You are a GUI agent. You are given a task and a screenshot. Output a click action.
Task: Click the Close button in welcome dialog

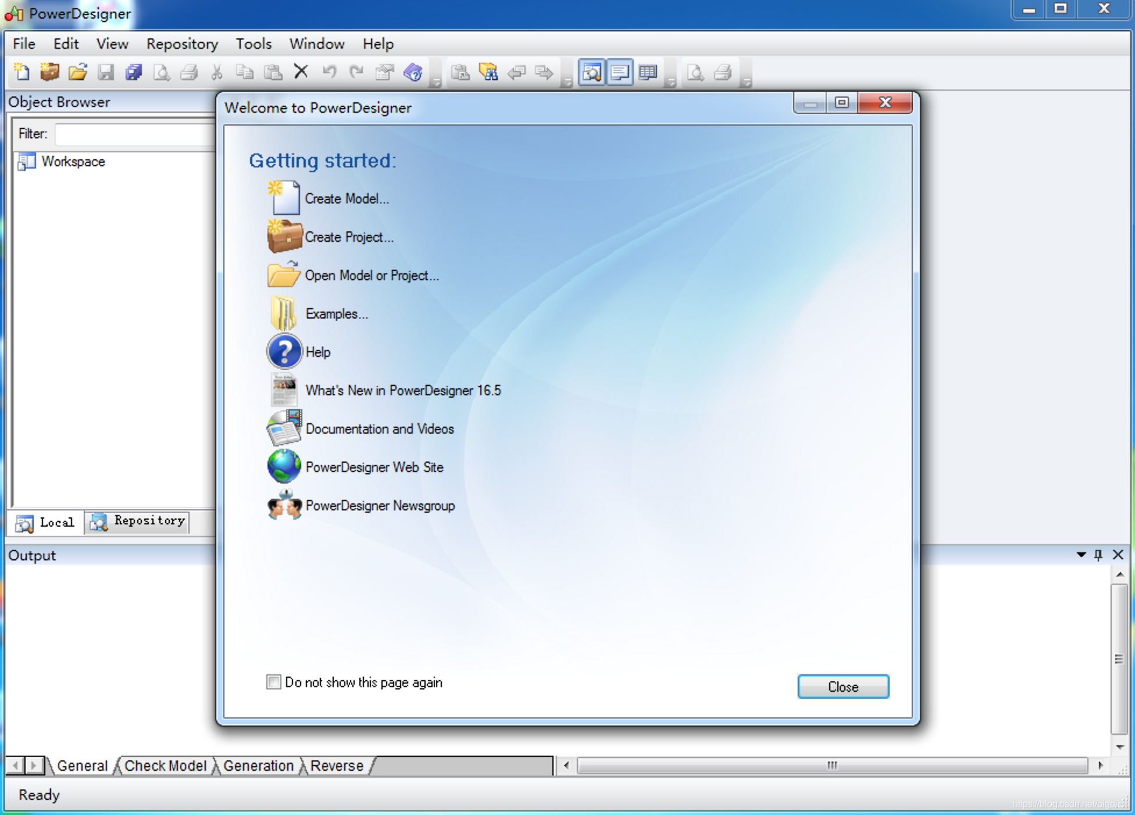[843, 687]
